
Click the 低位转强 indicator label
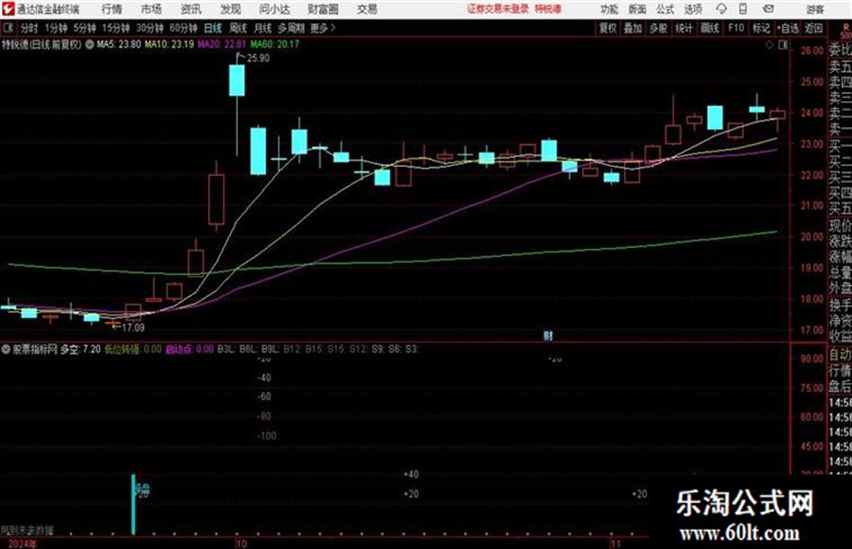point(122,349)
